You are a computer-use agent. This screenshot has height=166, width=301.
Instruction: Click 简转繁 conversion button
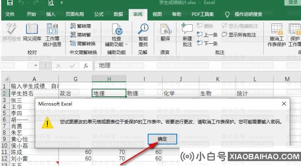[81, 35]
